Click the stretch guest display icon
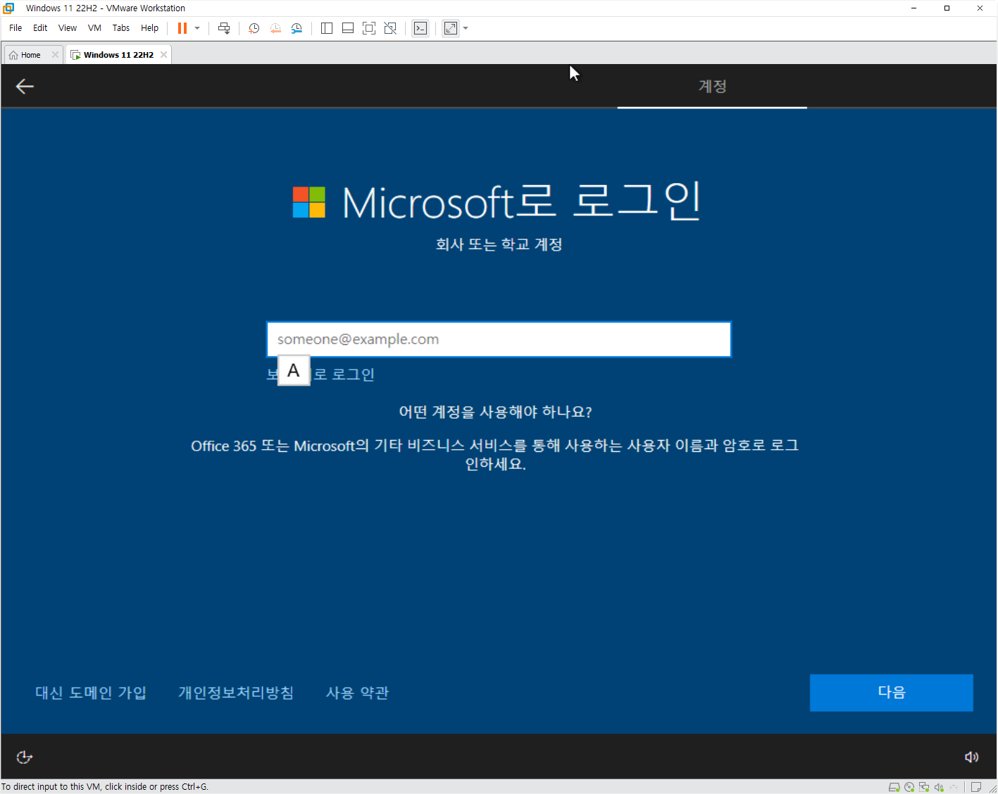The height and width of the screenshot is (794, 998). [x=451, y=28]
